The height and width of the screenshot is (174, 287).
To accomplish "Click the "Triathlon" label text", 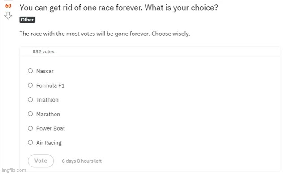I will [47, 100].
